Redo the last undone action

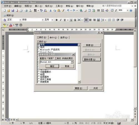tap(74, 11)
